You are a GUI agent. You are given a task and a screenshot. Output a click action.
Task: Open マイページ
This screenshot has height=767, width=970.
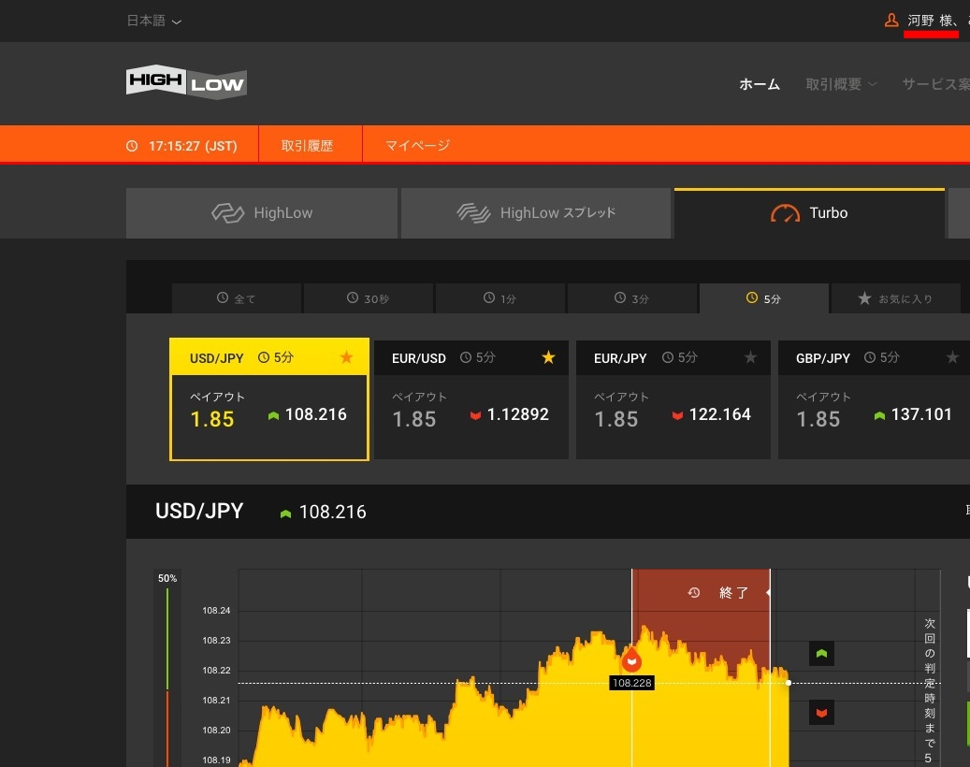[x=417, y=145]
